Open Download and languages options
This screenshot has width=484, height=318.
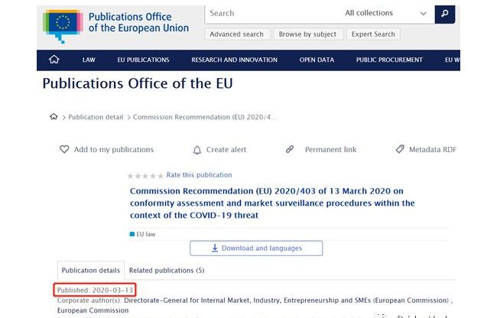[x=256, y=248]
